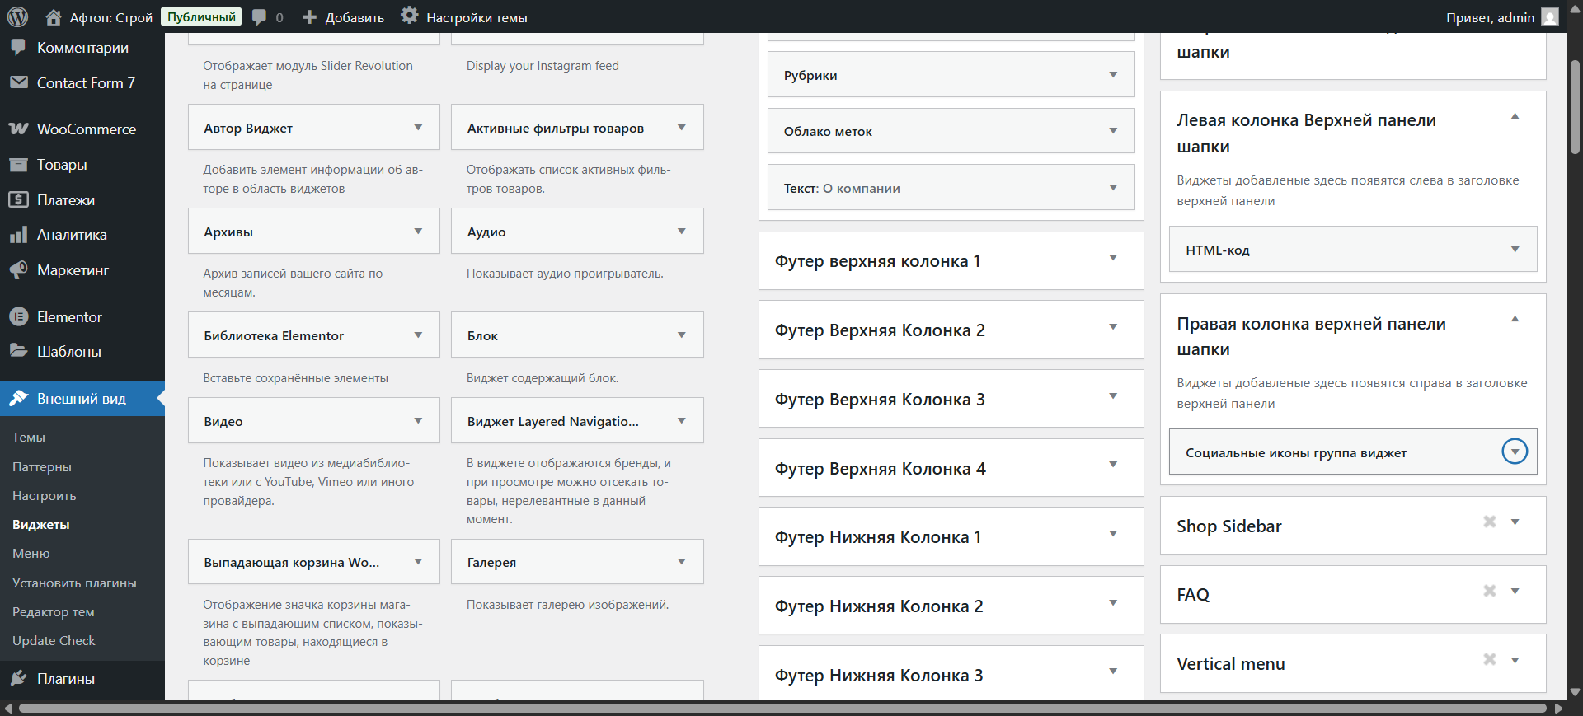The image size is (1583, 716).
Task: Click the admin user avatar
Action: point(1550,17)
